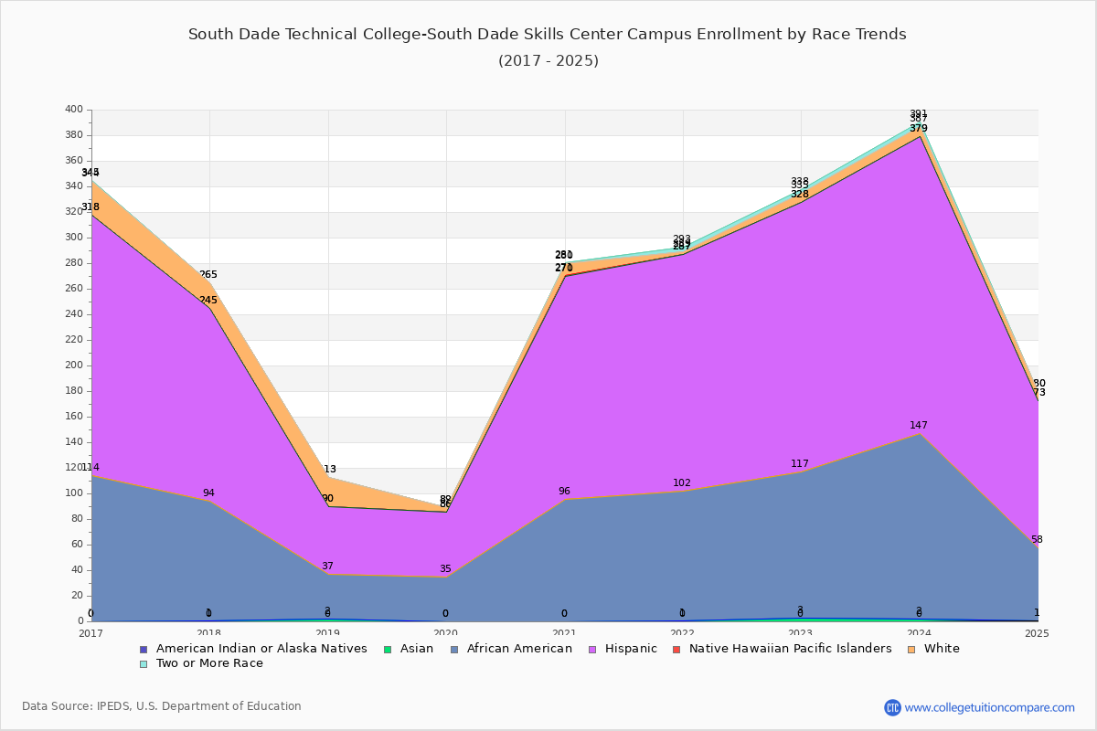Toggle Two or More Race legend entry
The width and height of the screenshot is (1097, 731).
pos(200,663)
